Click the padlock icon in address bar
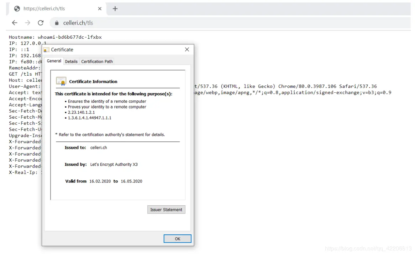The height and width of the screenshot is (255, 415). [x=57, y=23]
